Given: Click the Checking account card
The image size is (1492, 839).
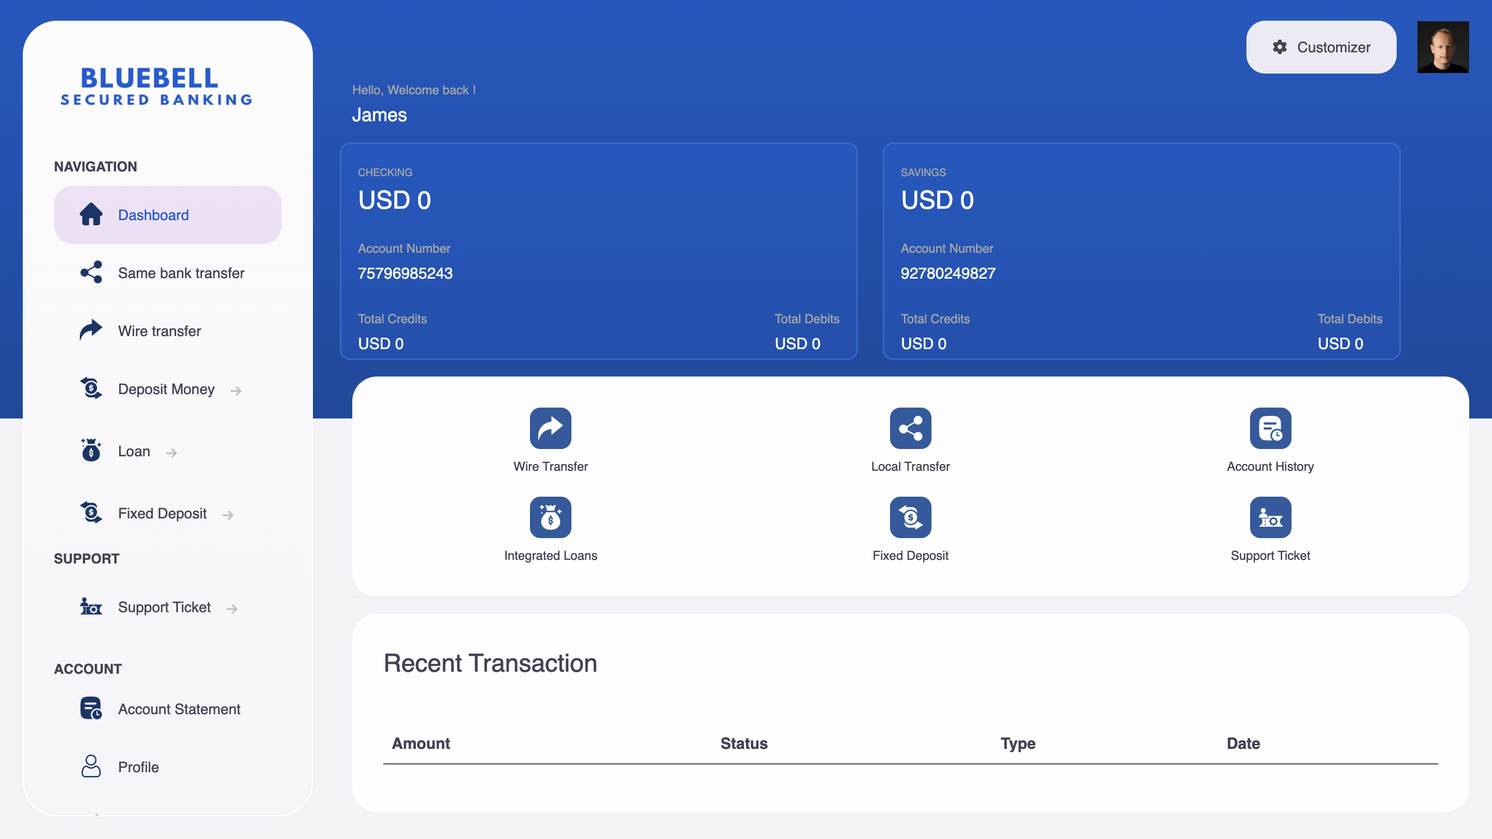Looking at the screenshot, I should click(x=598, y=251).
